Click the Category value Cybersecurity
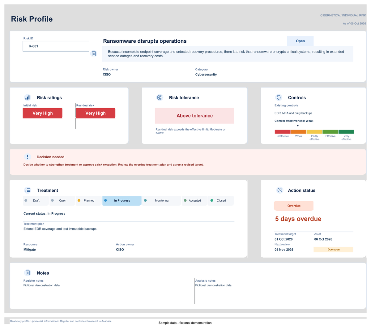 206,75
